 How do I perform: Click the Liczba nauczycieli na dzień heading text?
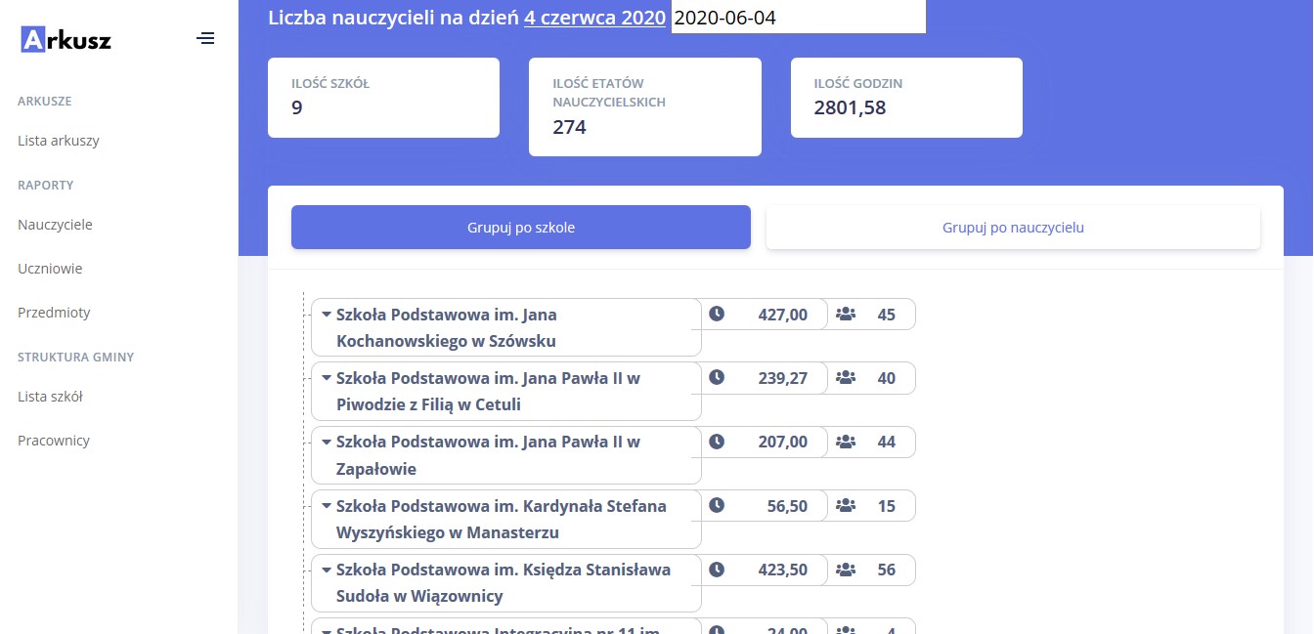point(393,17)
